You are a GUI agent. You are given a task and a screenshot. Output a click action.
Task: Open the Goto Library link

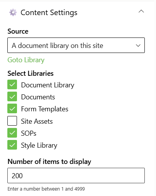coord(26,60)
